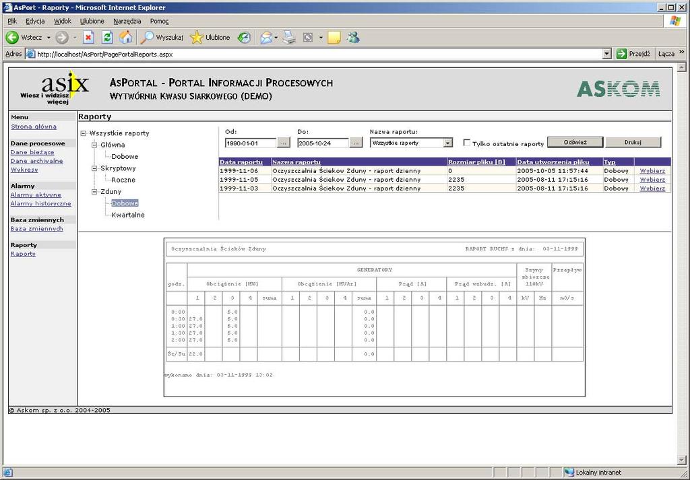The height and width of the screenshot is (480, 690).
Task: Toggle Tylko ostatnie raporty checkbox
Action: (x=467, y=143)
